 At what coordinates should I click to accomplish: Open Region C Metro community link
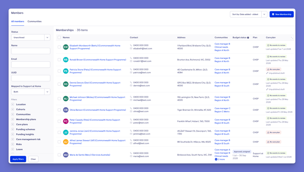point(222,112)
